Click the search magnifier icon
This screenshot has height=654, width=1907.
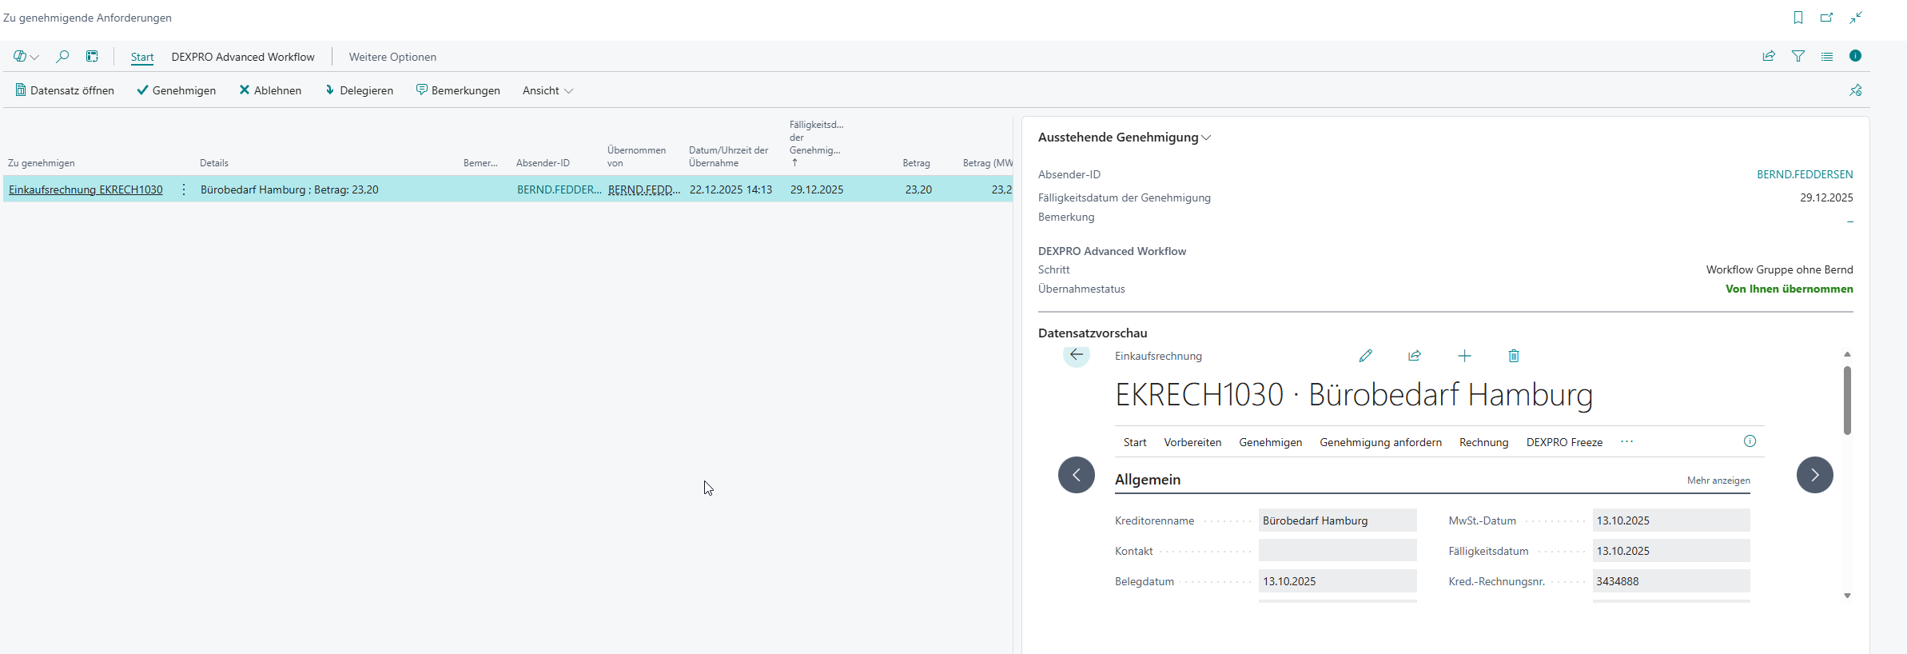pos(62,57)
